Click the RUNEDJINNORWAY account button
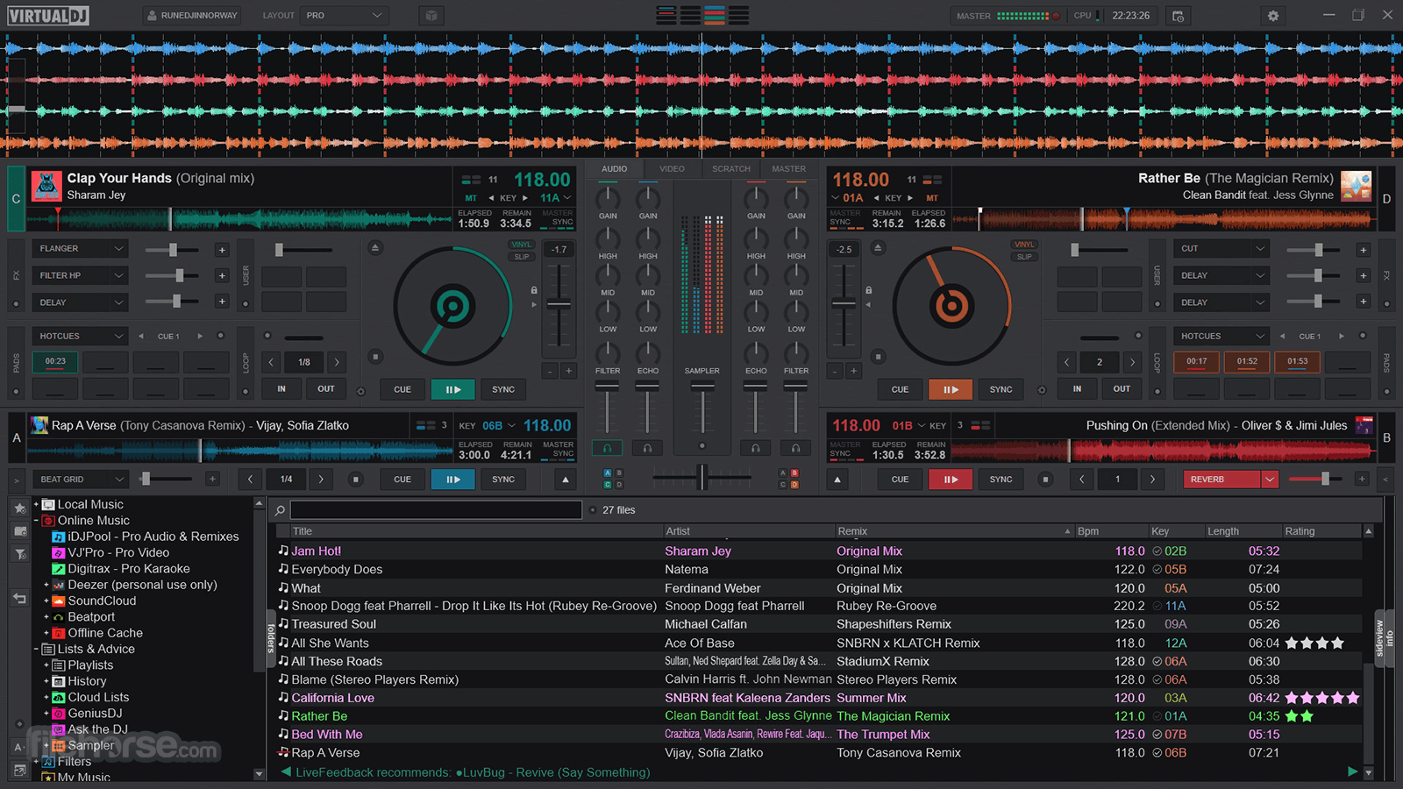 (191, 16)
